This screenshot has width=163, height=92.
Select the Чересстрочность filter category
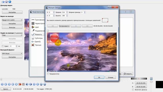(x=38, y=24)
